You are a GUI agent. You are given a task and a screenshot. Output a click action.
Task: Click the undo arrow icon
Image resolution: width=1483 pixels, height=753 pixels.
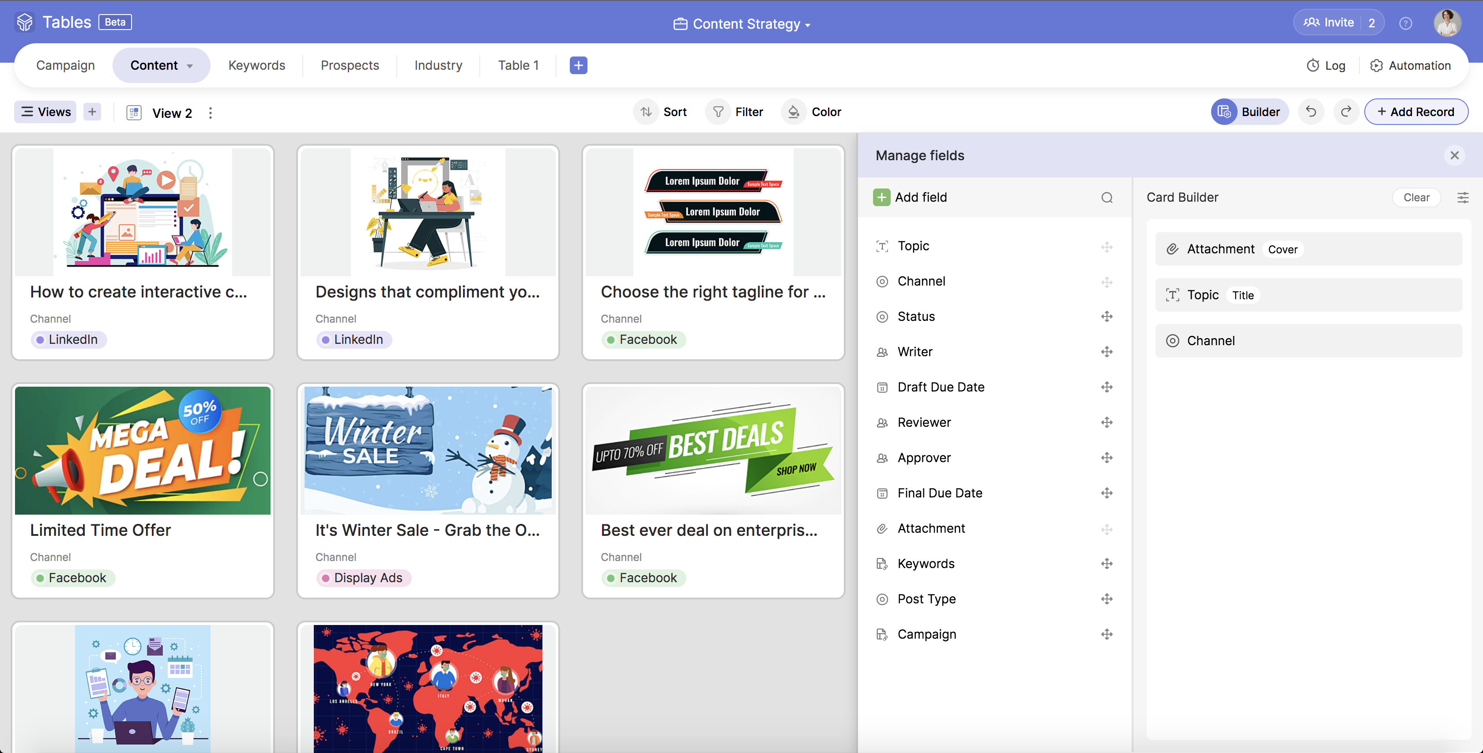tap(1311, 112)
